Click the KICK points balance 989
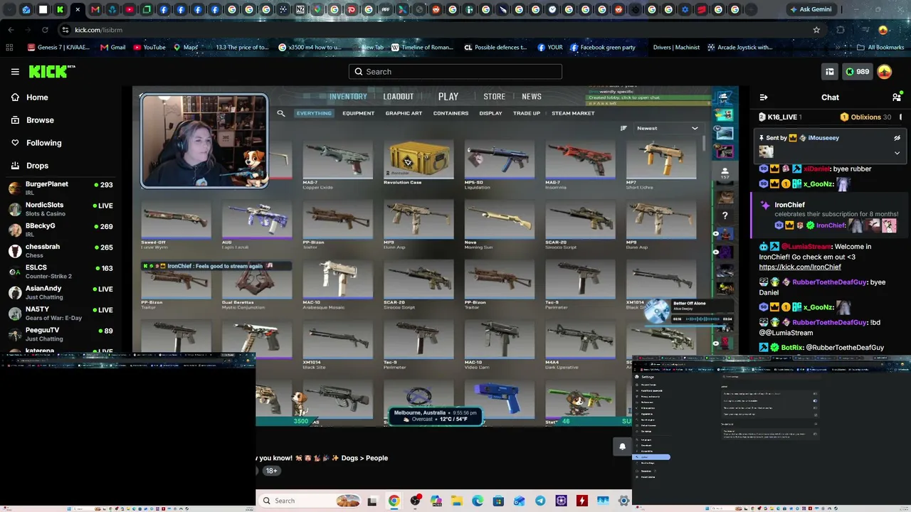 [x=857, y=72]
